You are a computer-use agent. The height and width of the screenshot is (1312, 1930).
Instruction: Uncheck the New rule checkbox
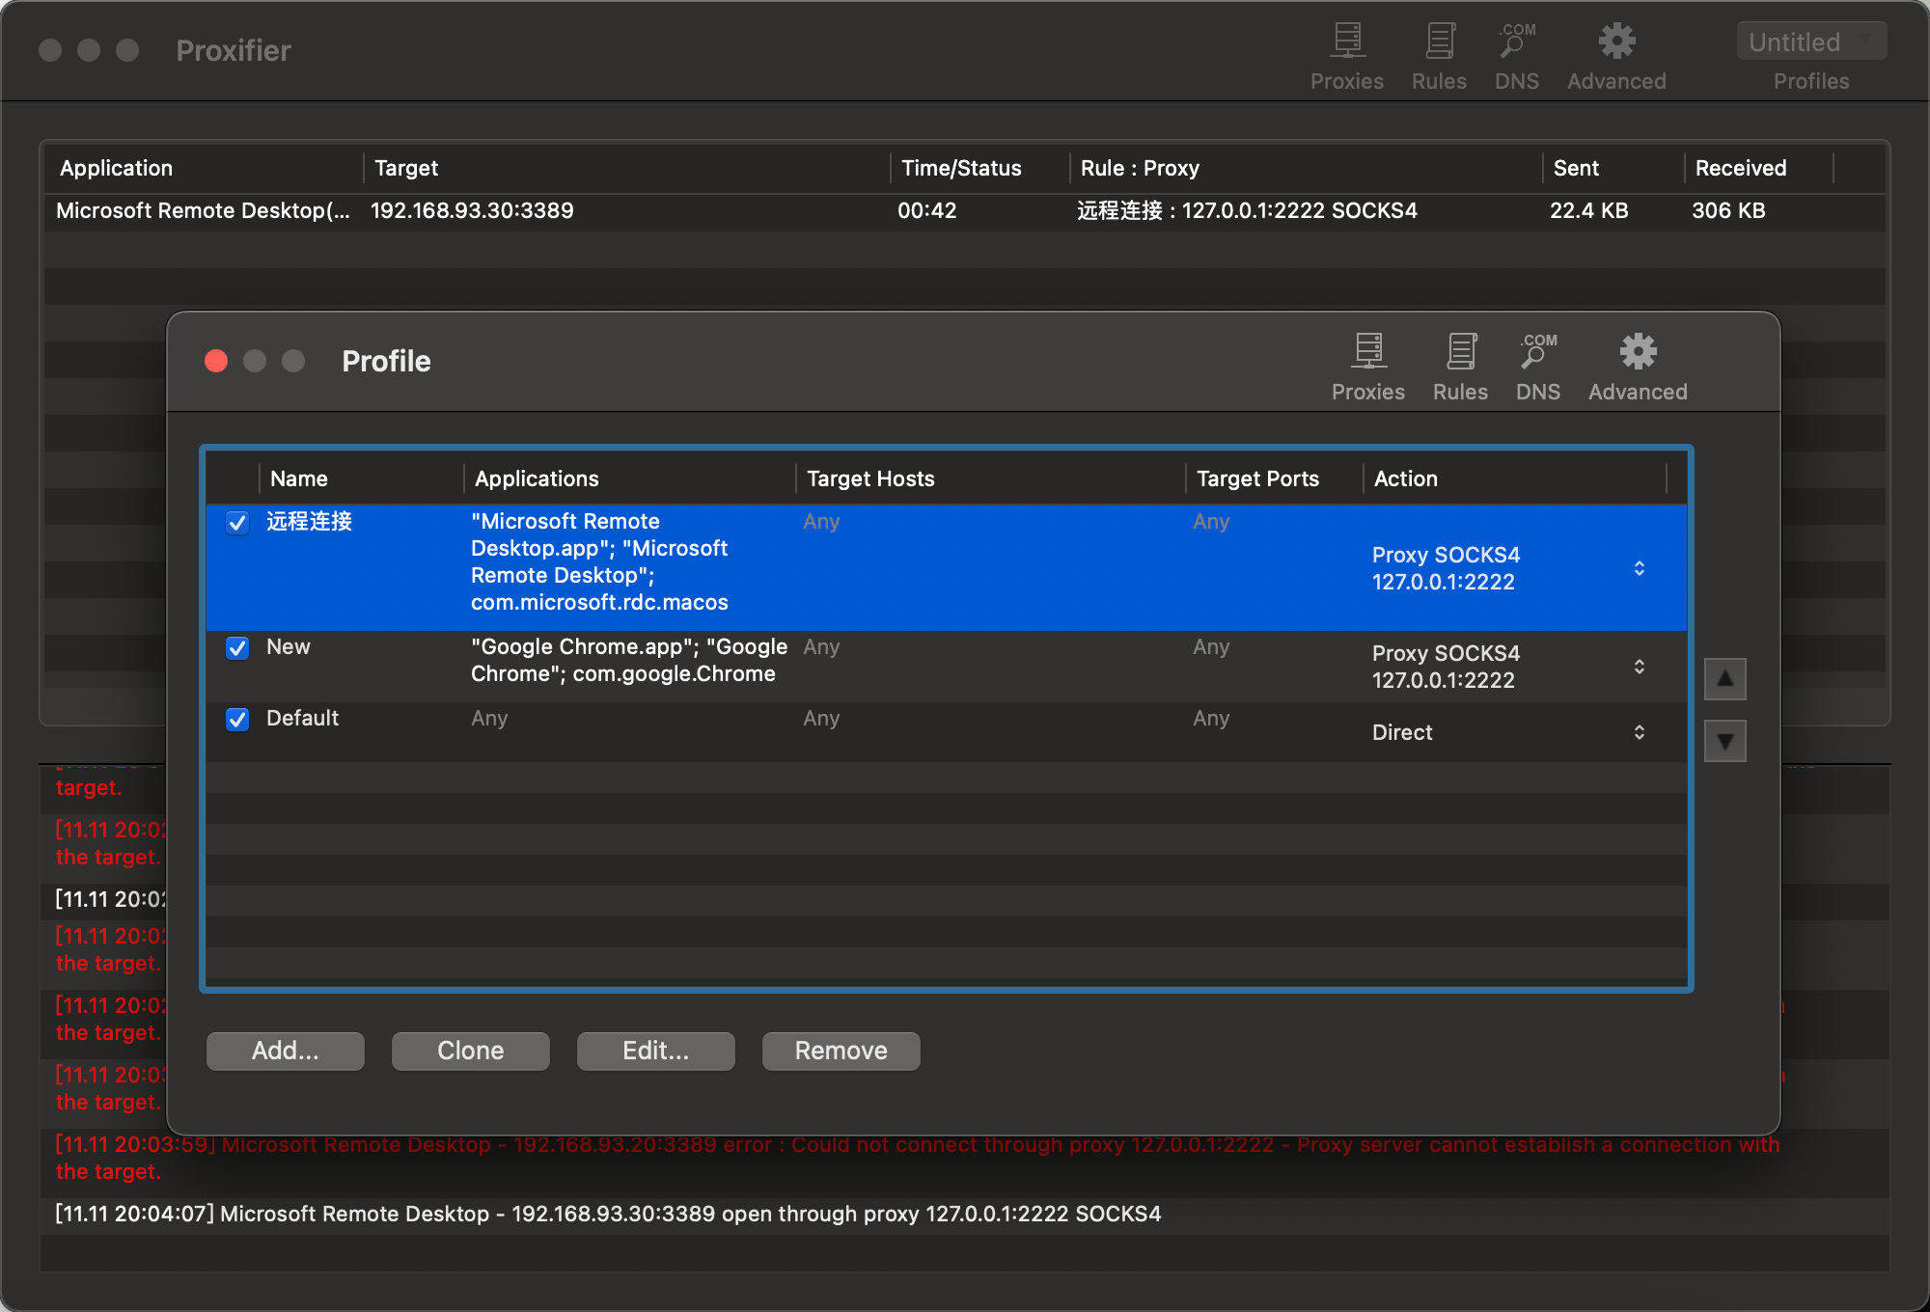pyautogui.click(x=237, y=647)
